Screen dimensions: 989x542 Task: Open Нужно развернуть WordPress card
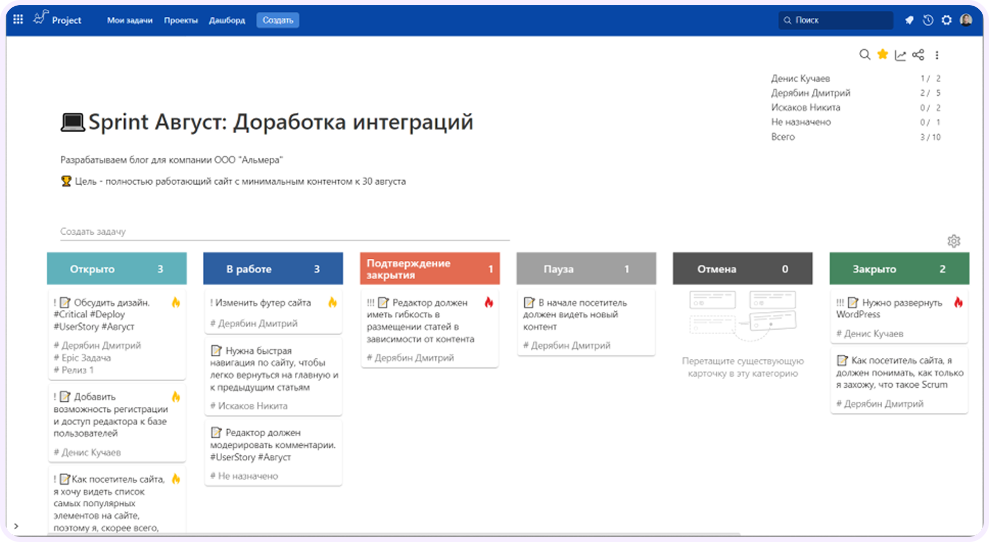(899, 316)
